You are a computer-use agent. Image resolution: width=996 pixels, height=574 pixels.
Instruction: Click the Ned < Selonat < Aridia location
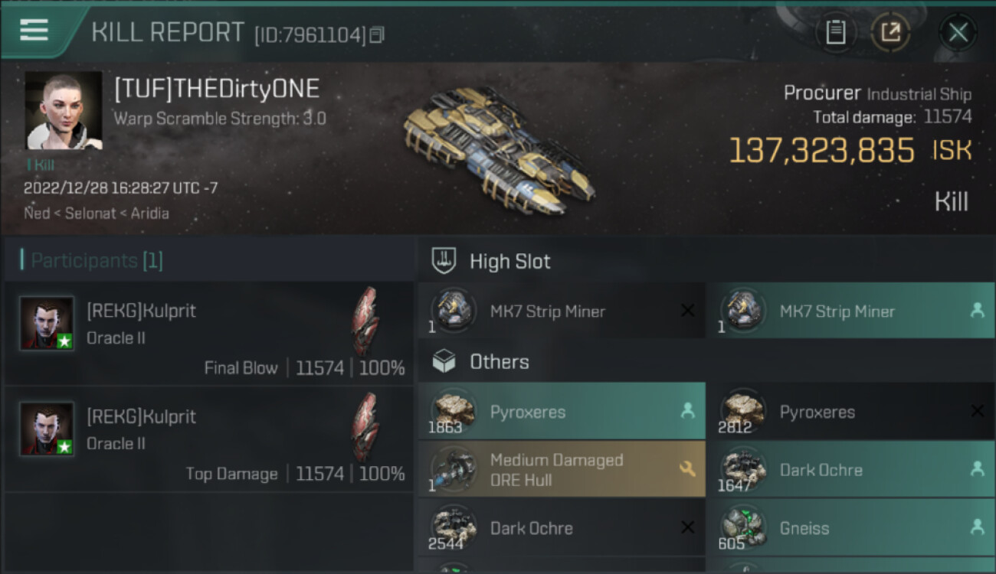pyautogui.click(x=96, y=214)
